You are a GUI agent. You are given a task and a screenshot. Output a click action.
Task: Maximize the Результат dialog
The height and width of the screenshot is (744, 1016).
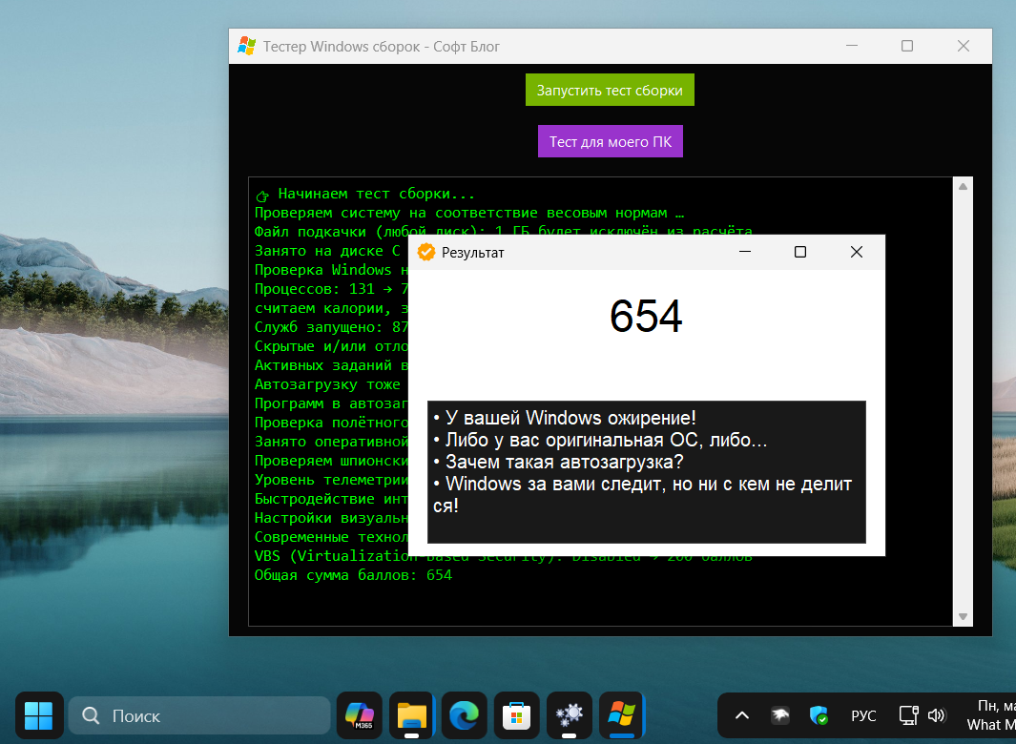(x=800, y=252)
